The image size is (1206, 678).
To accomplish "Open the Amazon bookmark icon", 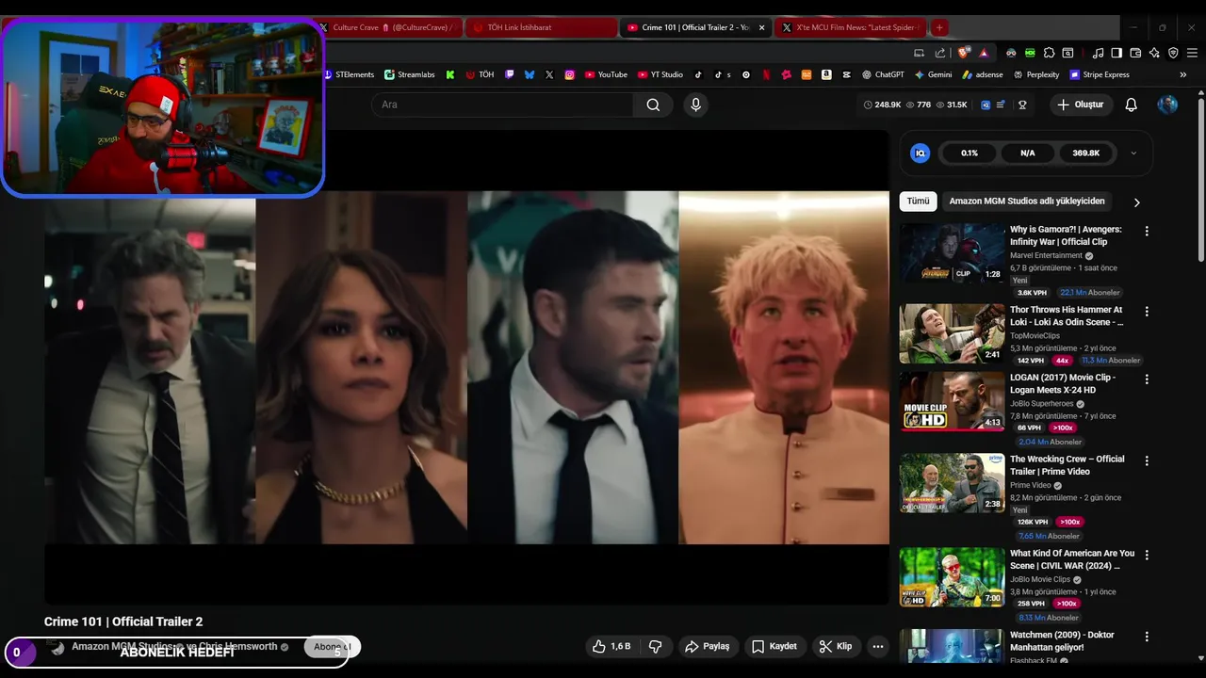I will (825, 74).
